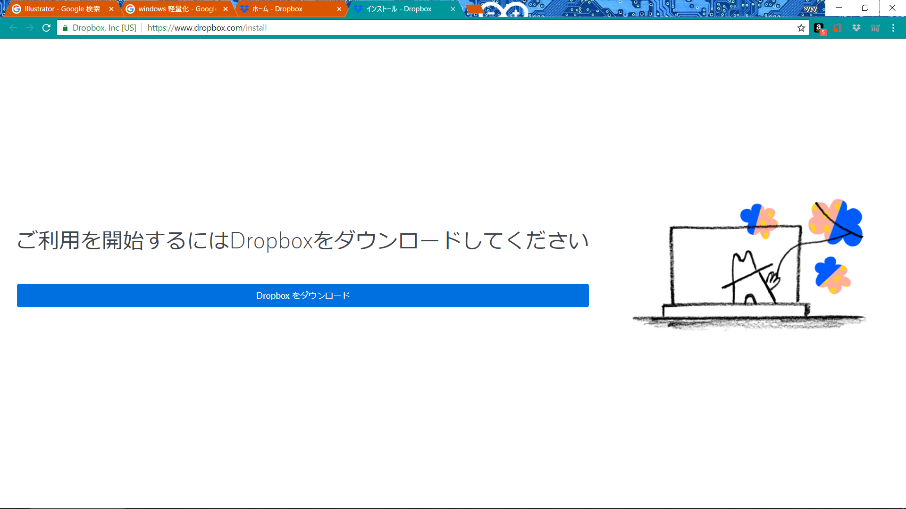906x509 pixels.
Task: Go back with the back arrow
Action: 13,28
